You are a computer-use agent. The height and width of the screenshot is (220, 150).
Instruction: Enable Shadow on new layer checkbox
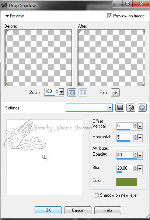click(x=96, y=195)
